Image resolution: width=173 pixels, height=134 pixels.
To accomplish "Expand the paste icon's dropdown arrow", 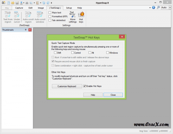I will pos(40,3).
